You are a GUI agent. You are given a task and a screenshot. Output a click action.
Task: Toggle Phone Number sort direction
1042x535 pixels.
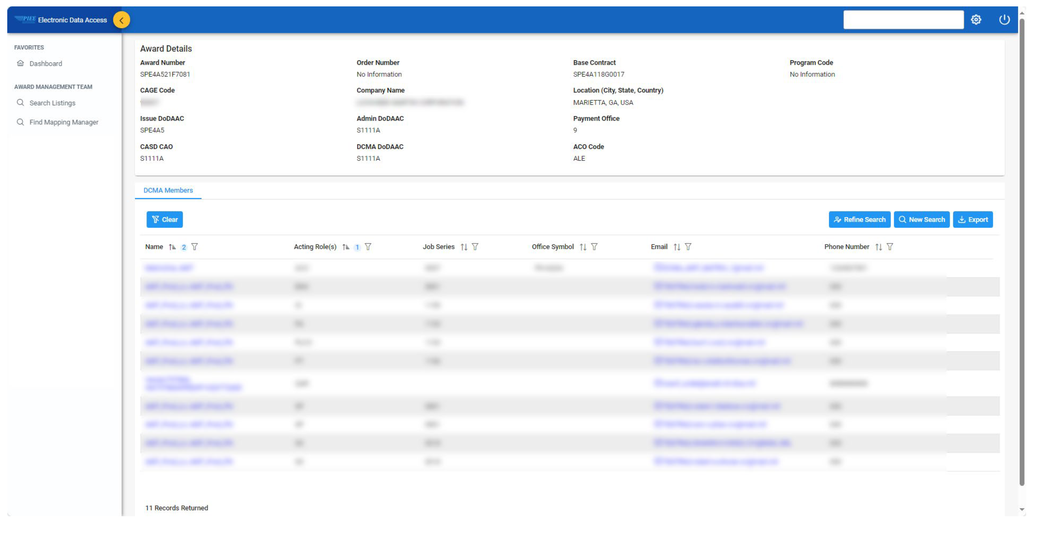[x=878, y=247]
